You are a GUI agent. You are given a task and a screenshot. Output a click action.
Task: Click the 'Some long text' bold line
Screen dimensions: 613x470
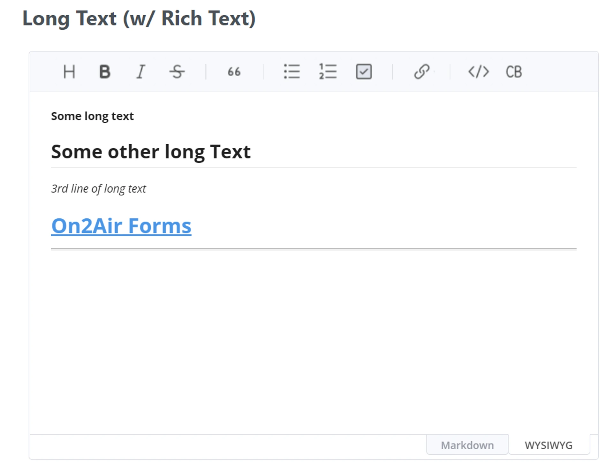[x=92, y=116]
